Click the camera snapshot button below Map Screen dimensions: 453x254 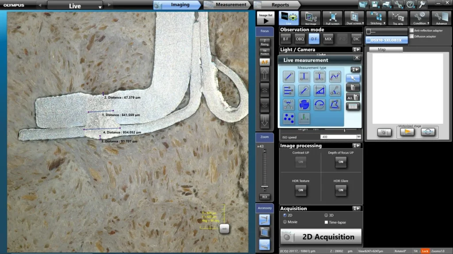click(384, 133)
